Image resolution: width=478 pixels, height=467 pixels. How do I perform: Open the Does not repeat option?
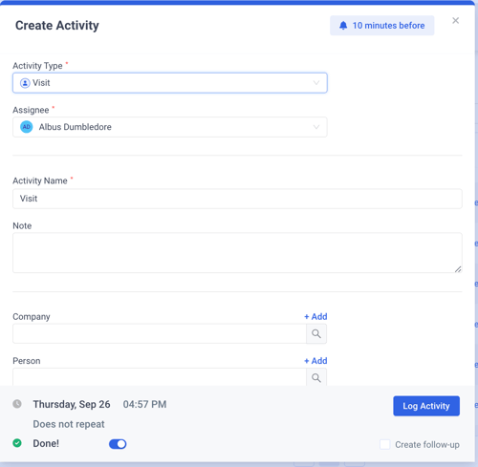pyautogui.click(x=69, y=424)
